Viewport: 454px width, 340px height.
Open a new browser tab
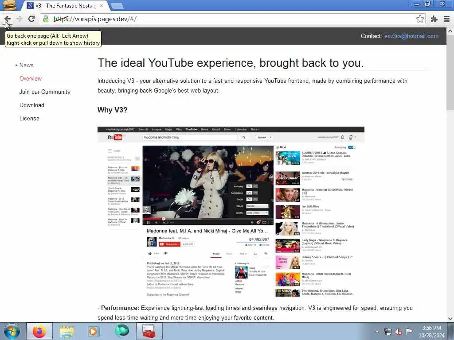click(x=117, y=6)
